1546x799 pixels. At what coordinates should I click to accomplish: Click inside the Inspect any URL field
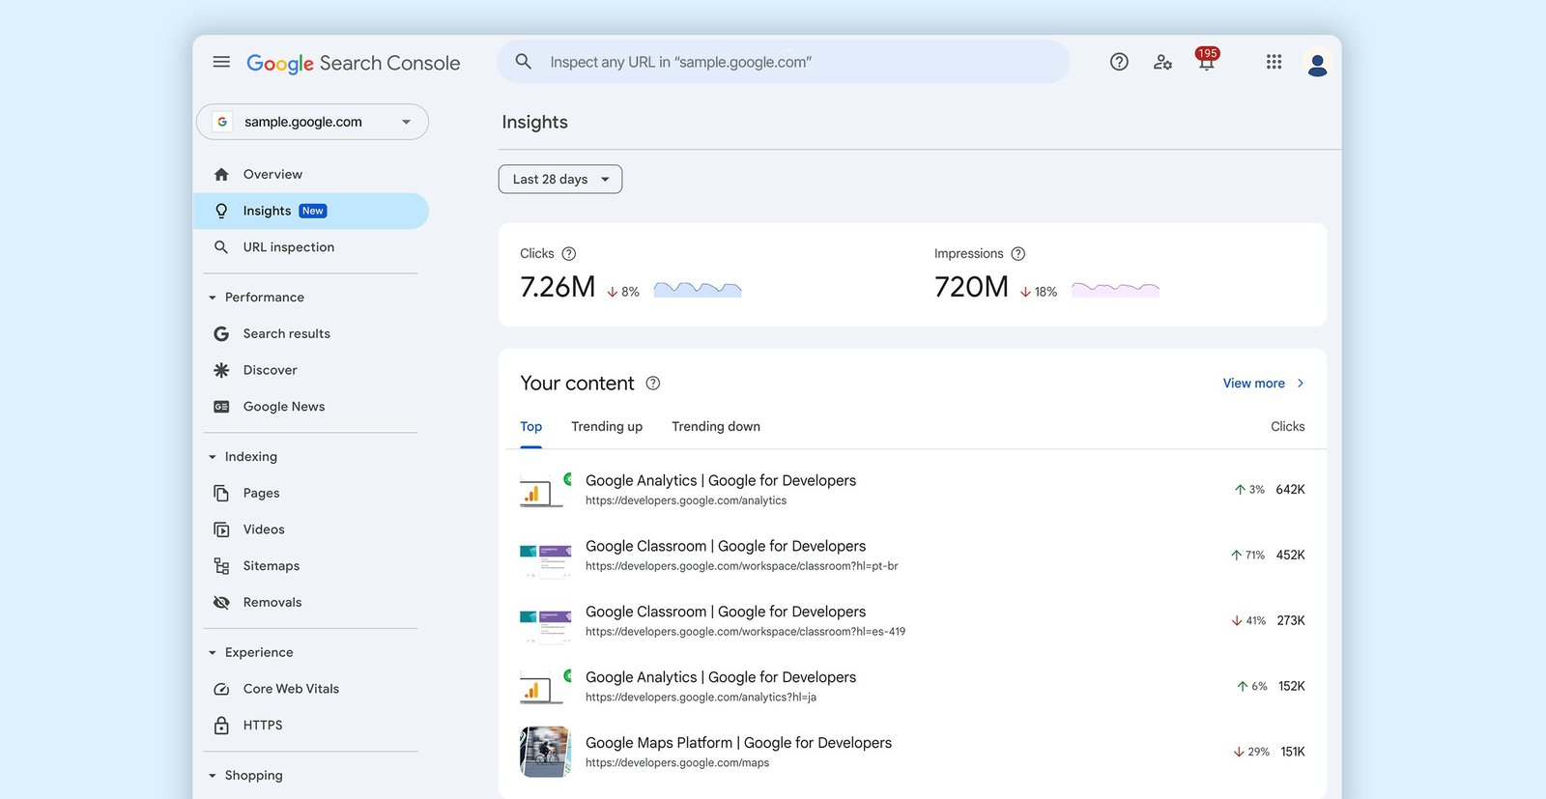[784, 62]
